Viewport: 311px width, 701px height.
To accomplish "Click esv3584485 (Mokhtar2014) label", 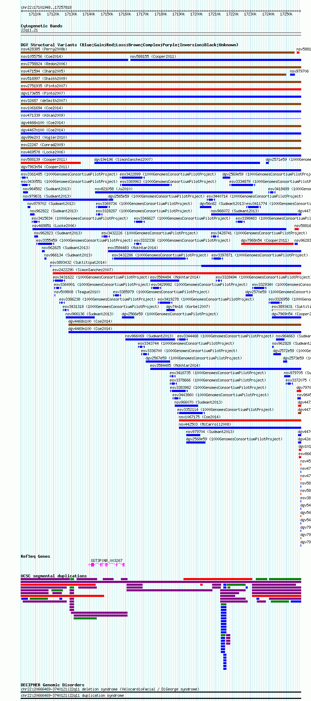I will point(175,365).
